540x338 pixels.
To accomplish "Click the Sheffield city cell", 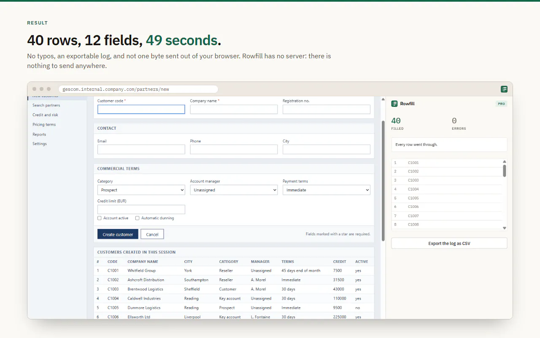I will (x=192, y=289).
